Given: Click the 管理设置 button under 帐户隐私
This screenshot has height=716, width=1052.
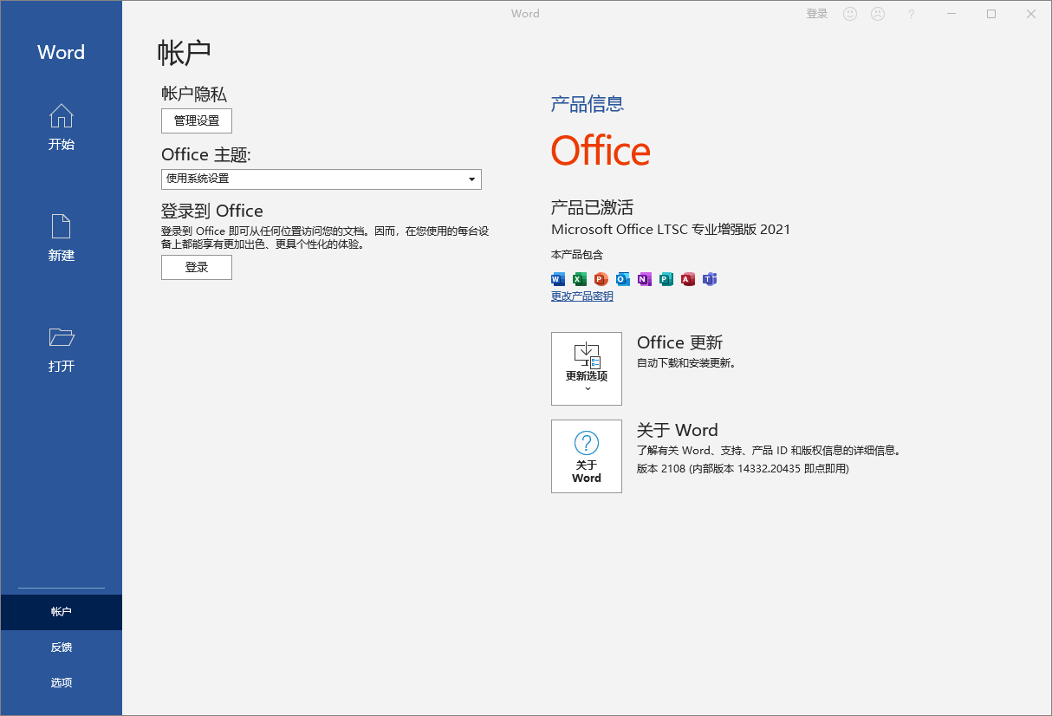Looking at the screenshot, I should (x=197, y=120).
